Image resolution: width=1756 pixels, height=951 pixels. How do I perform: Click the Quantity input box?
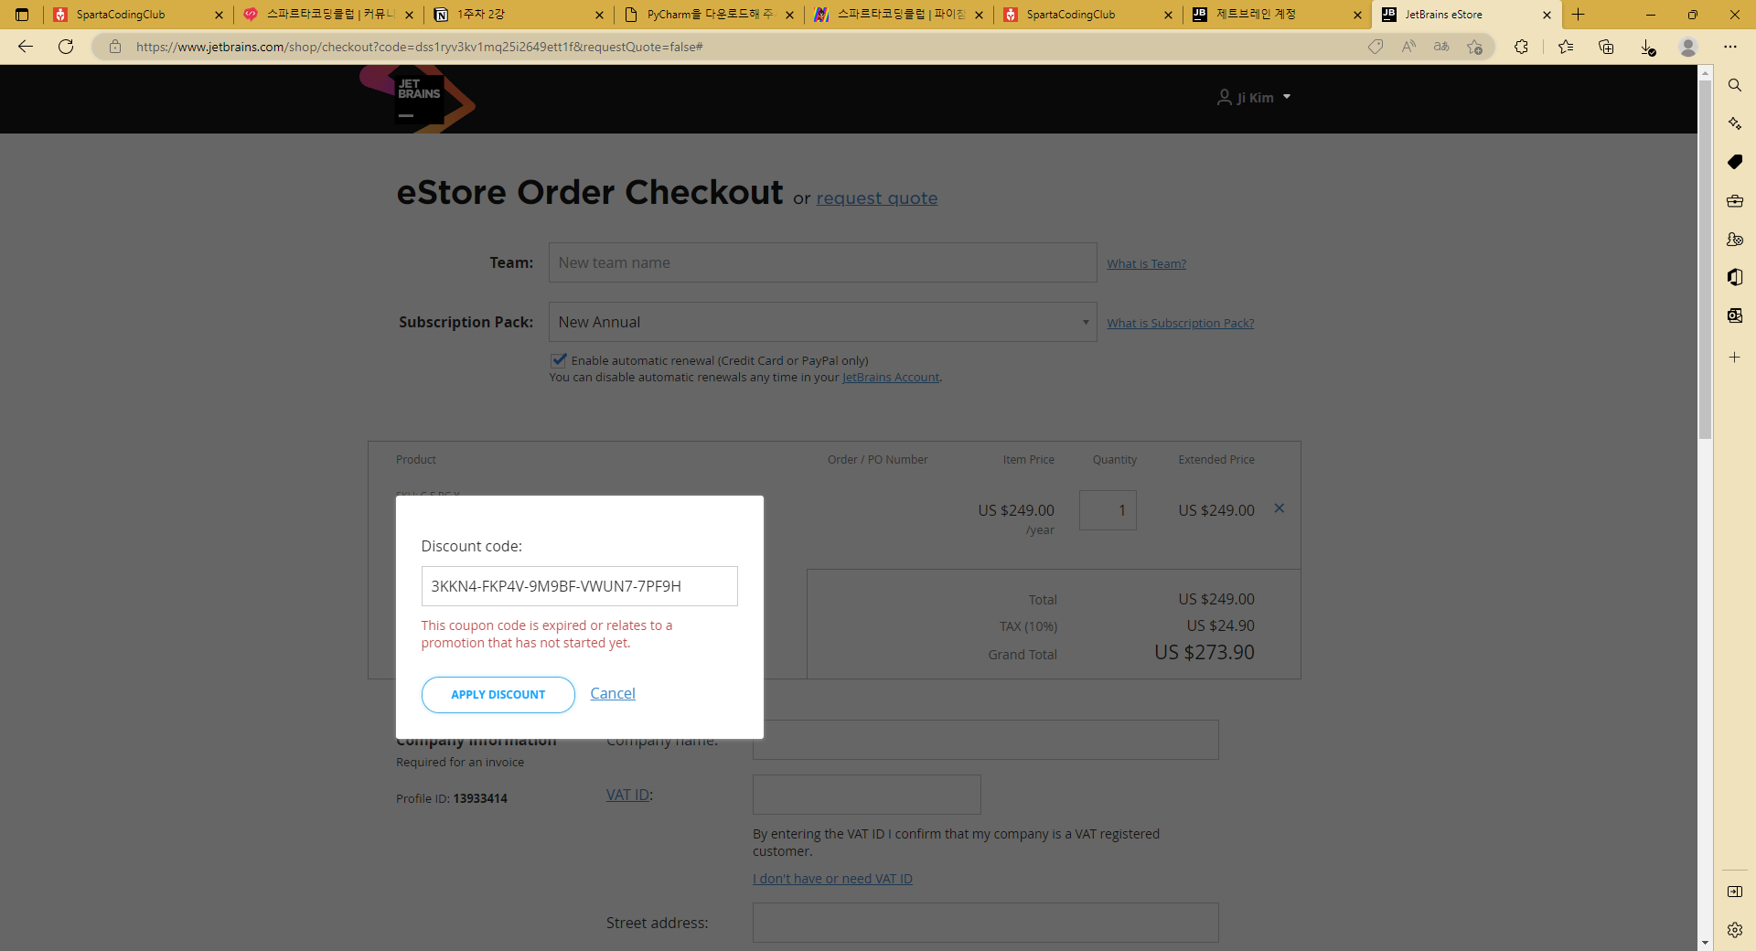pyautogui.click(x=1108, y=510)
